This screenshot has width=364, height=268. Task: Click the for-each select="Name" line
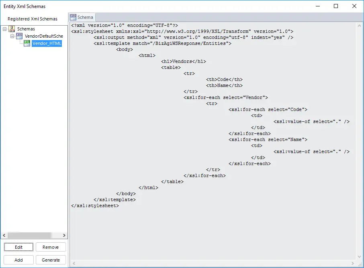[268, 140]
